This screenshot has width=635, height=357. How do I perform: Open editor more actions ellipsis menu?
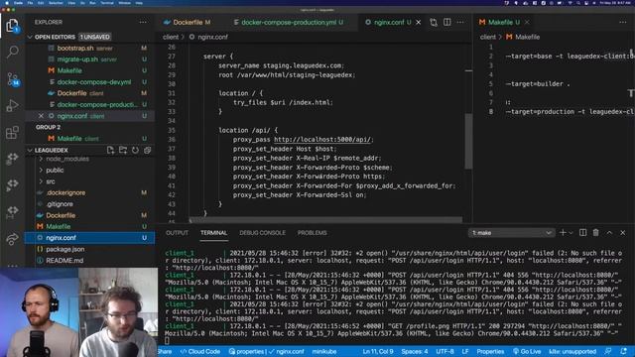tap(460, 22)
